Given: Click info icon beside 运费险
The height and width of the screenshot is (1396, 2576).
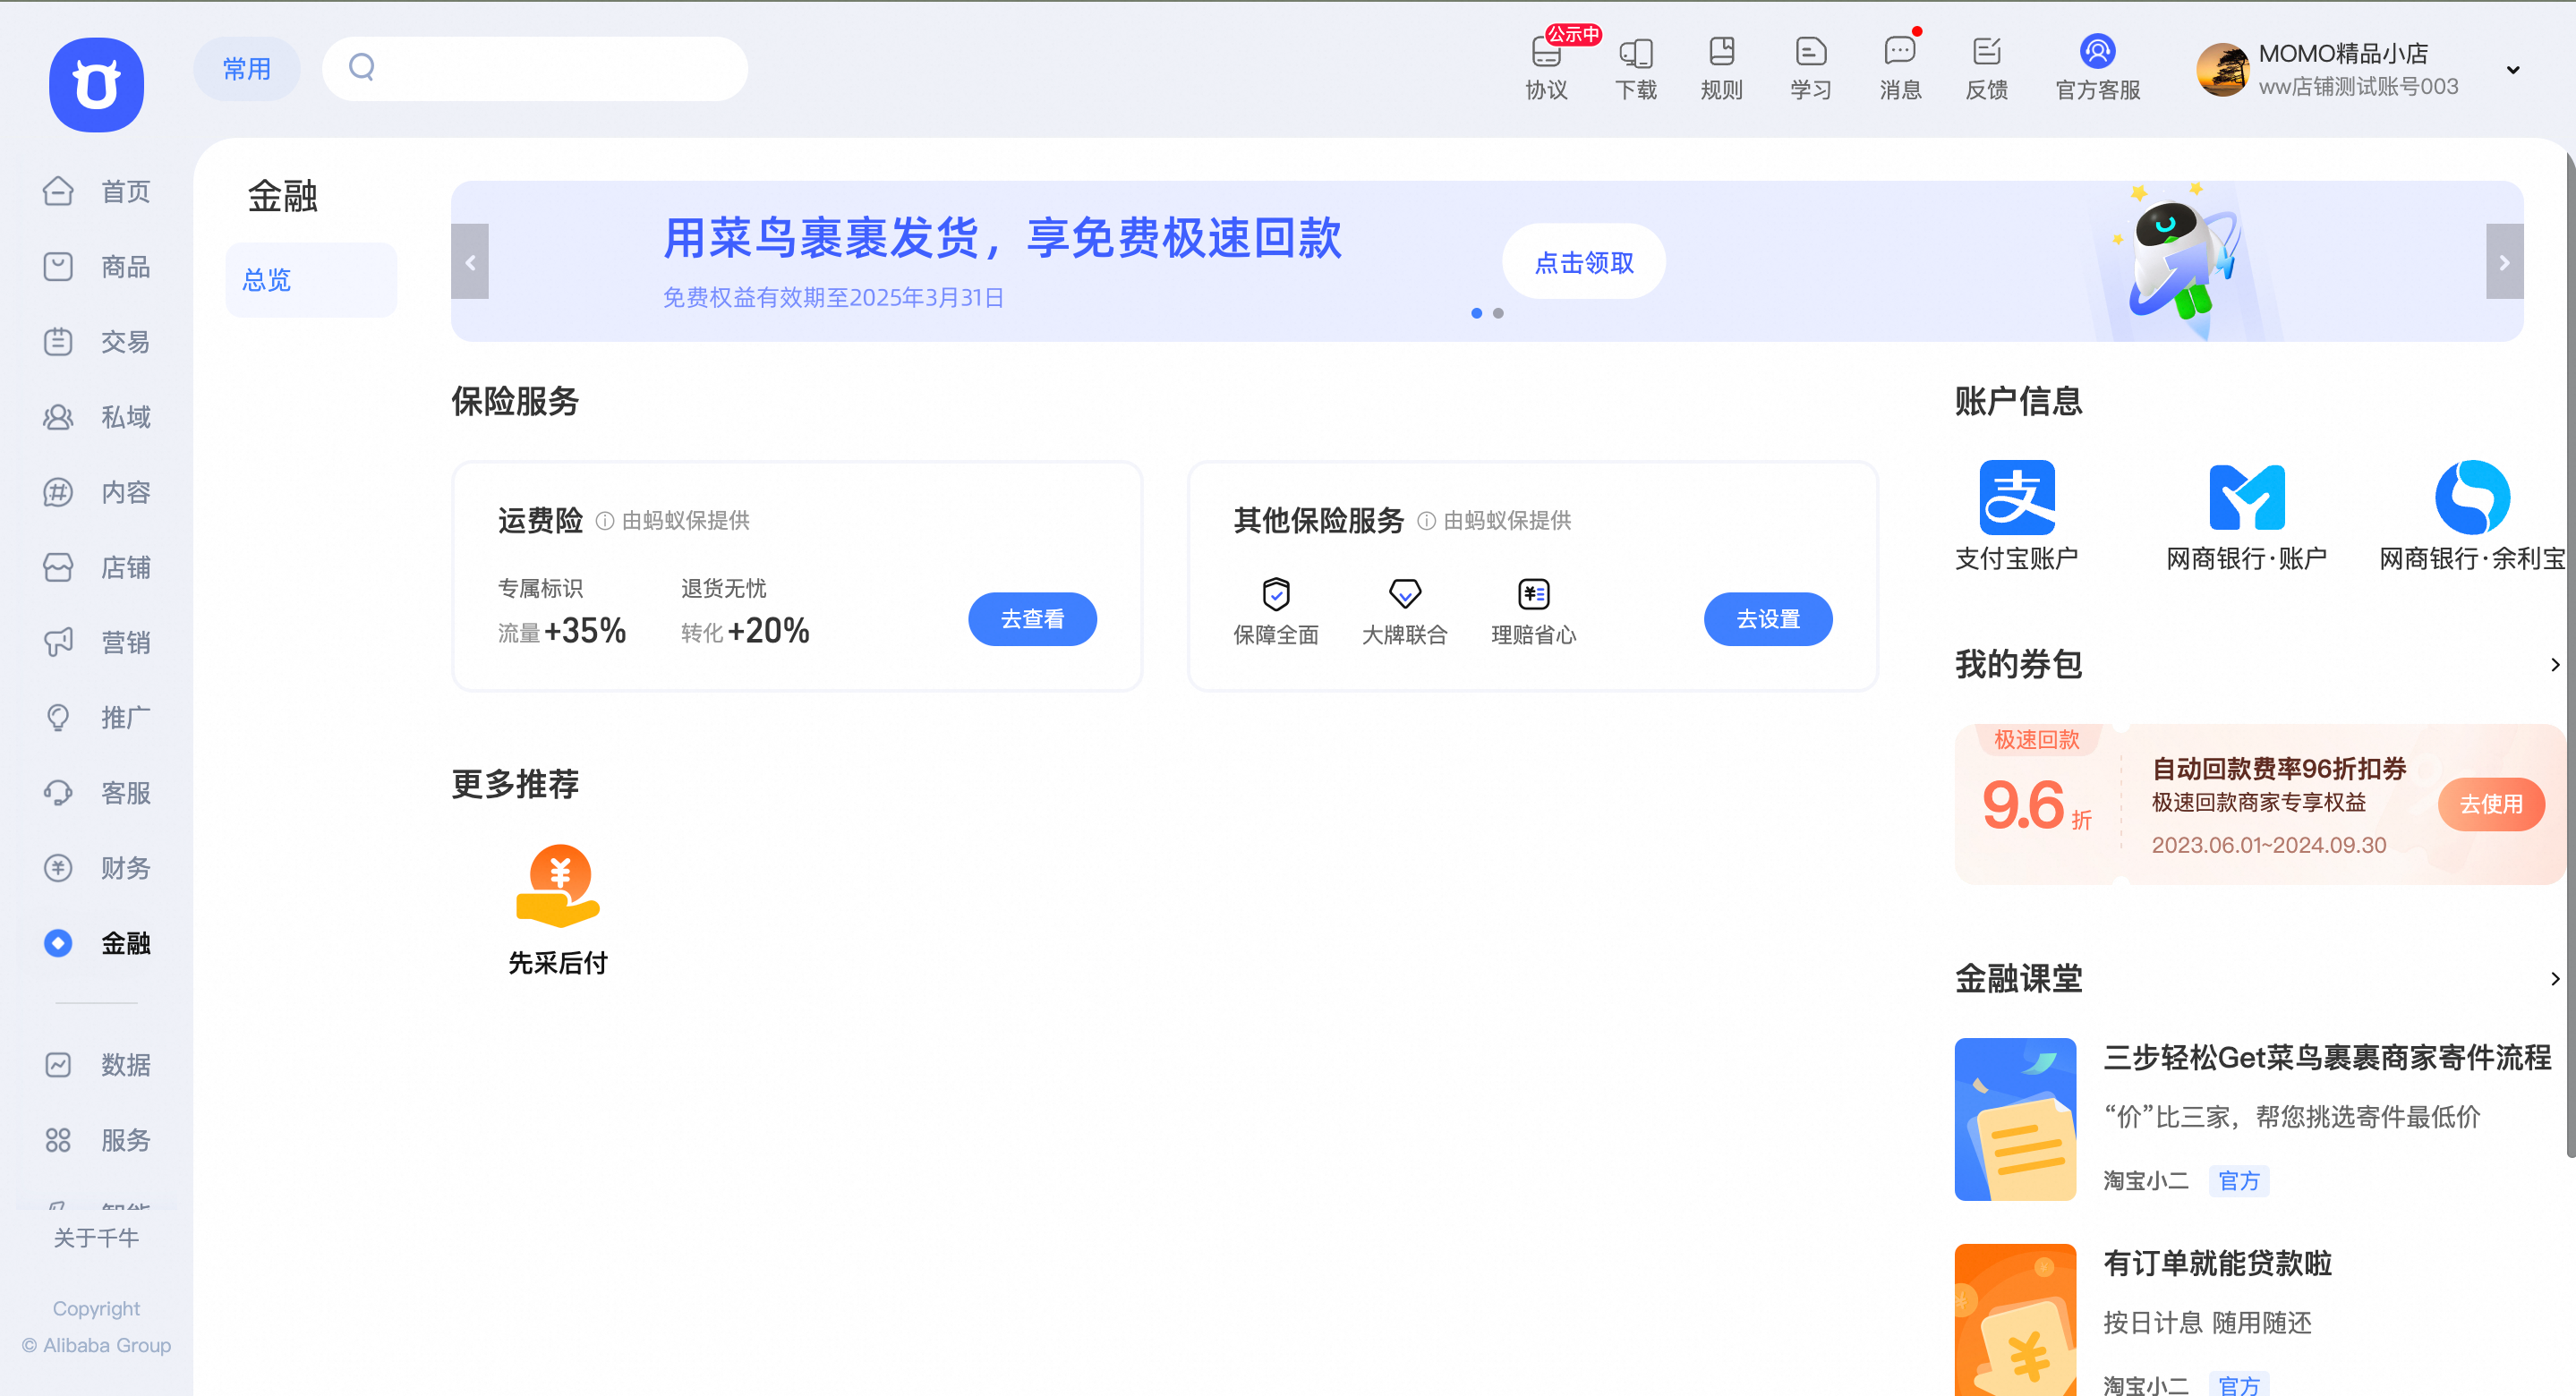Looking at the screenshot, I should click(605, 521).
